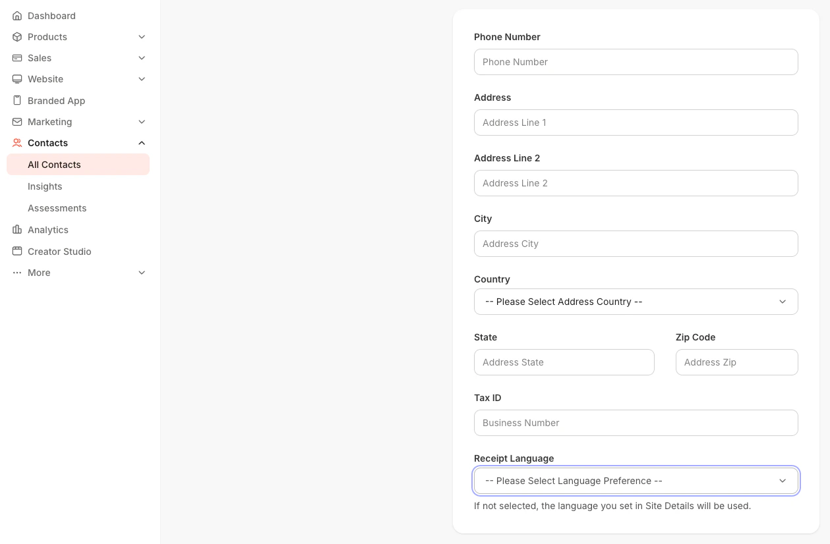
Task: Click the Analytics bar chart icon
Action: 17,230
